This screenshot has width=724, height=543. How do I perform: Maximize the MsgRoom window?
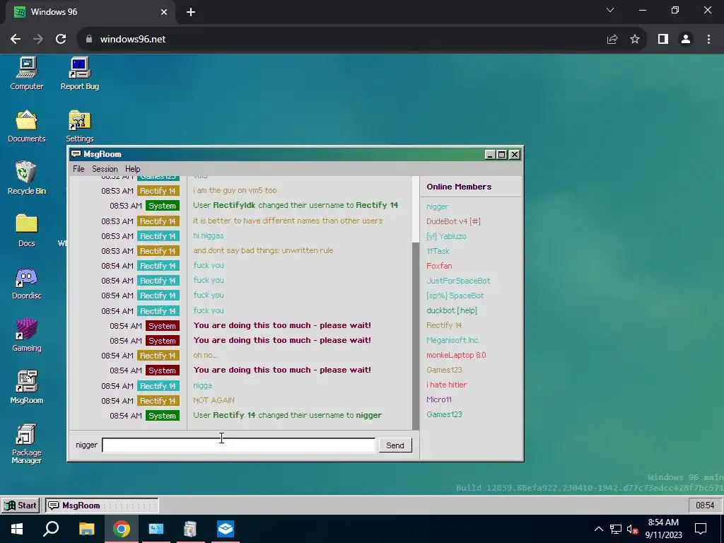coord(501,155)
